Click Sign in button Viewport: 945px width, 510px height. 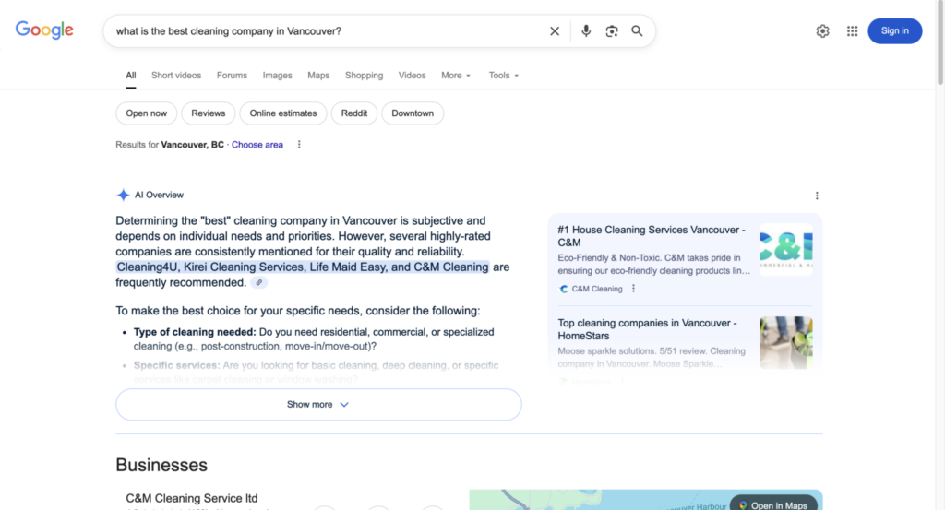click(x=894, y=31)
